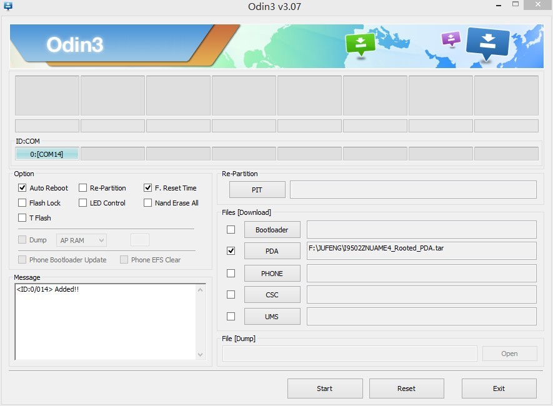Click Open in the File Dump section
The height and width of the screenshot is (406, 553).
(x=509, y=354)
